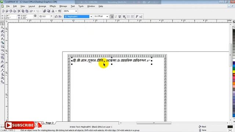
Task: Open the Text menu
Action: coord(73,6)
